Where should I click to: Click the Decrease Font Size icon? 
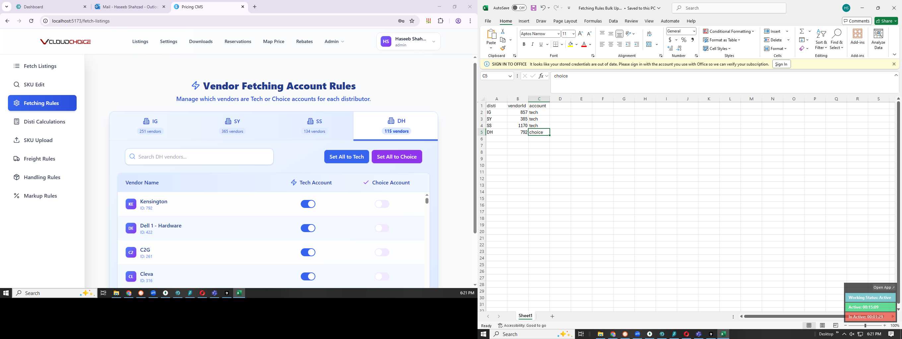tap(589, 33)
